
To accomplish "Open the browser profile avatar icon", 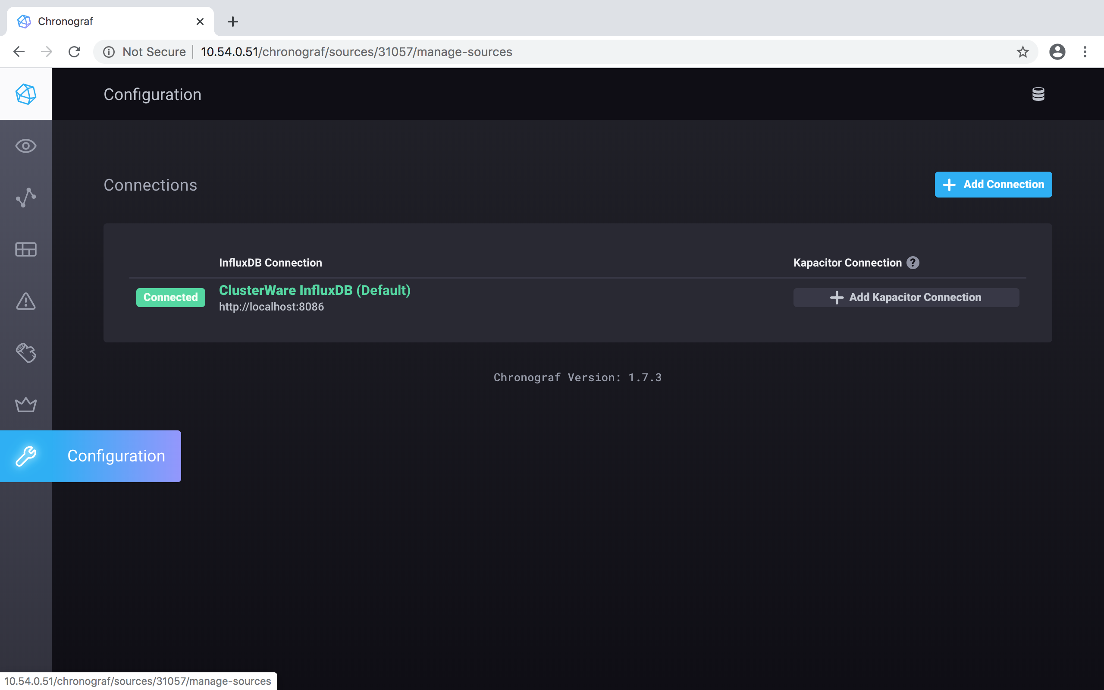I will click(1057, 52).
